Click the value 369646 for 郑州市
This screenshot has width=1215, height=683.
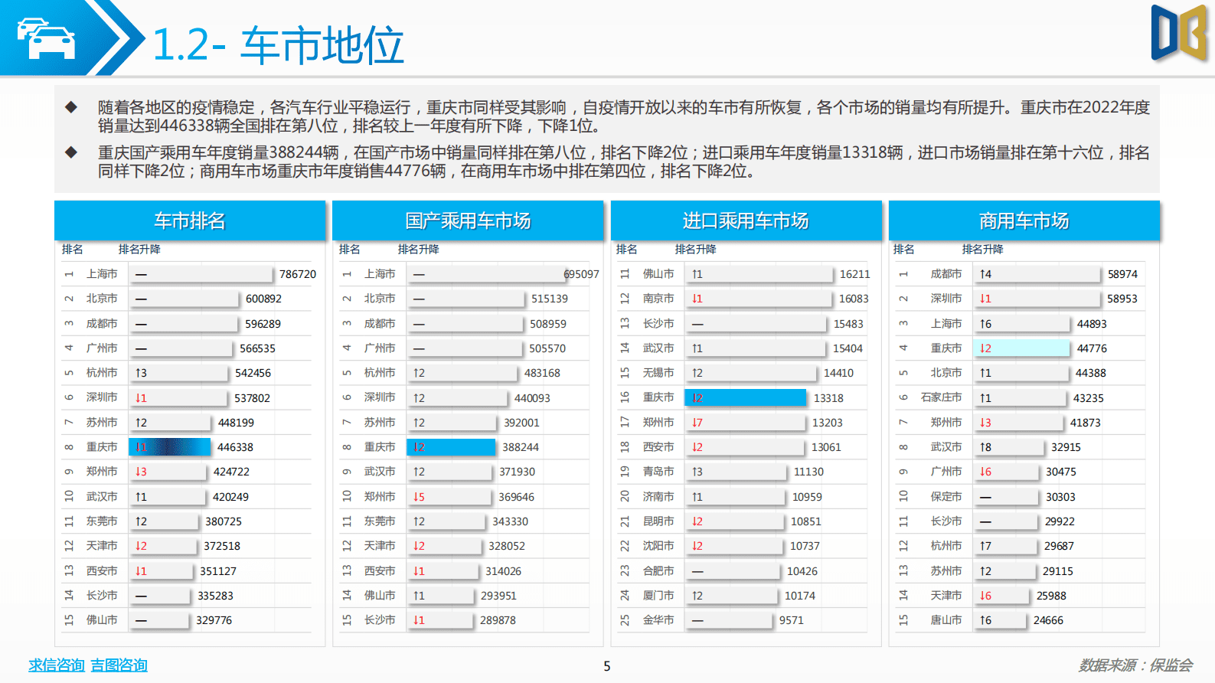pos(517,497)
